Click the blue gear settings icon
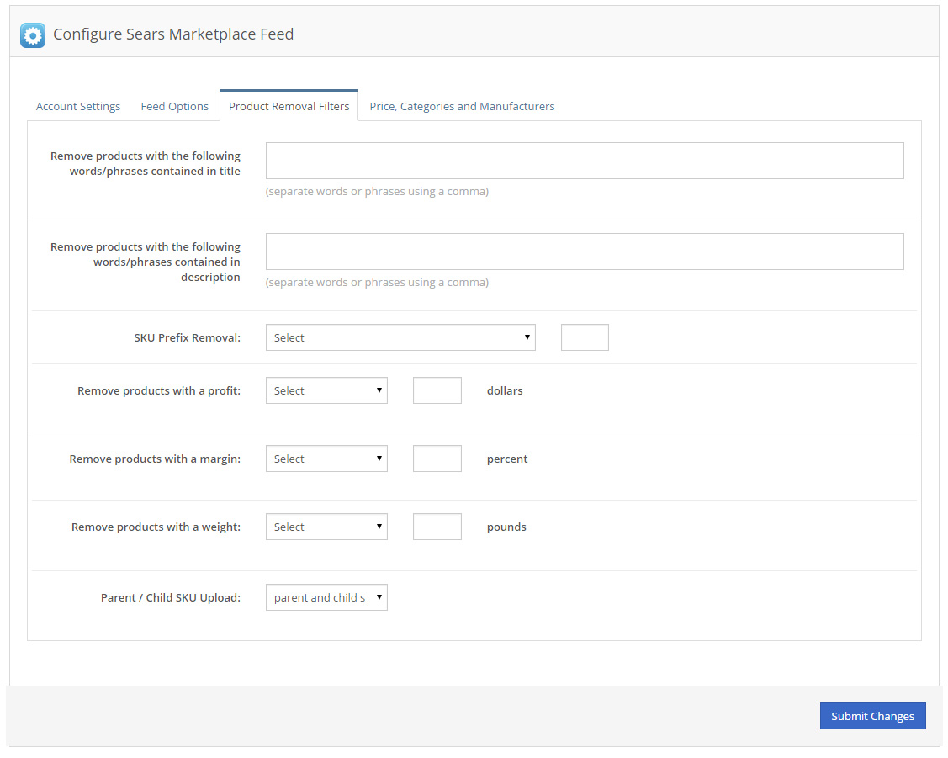The image size is (948, 758). 33,35
